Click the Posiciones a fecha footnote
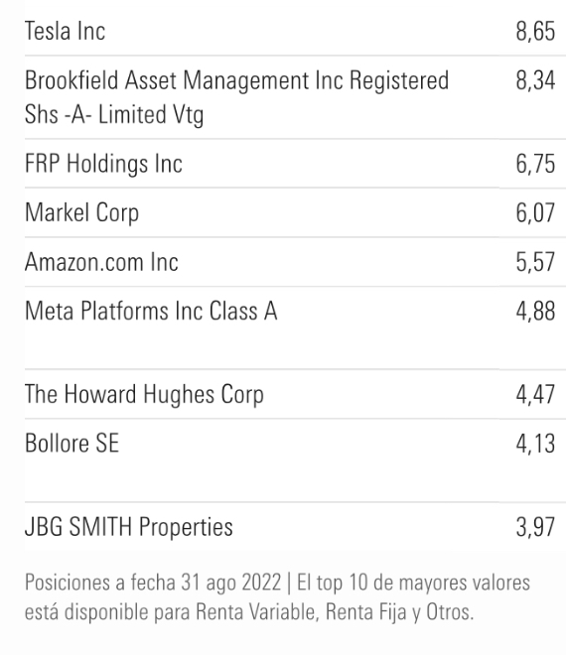The width and height of the screenshot is (566, 655). pos(277,597)
